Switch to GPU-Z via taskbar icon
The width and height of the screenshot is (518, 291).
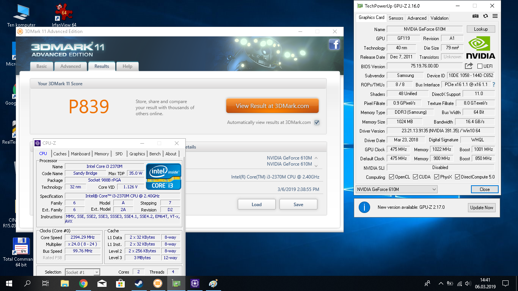(176, 283)
